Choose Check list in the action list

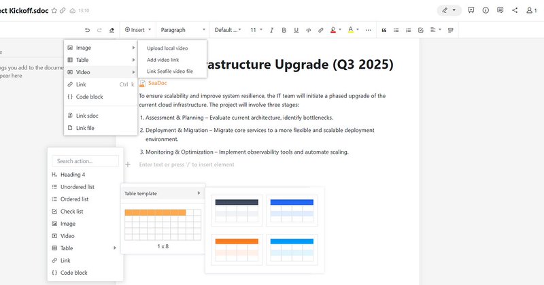click(x=86, y=212)
